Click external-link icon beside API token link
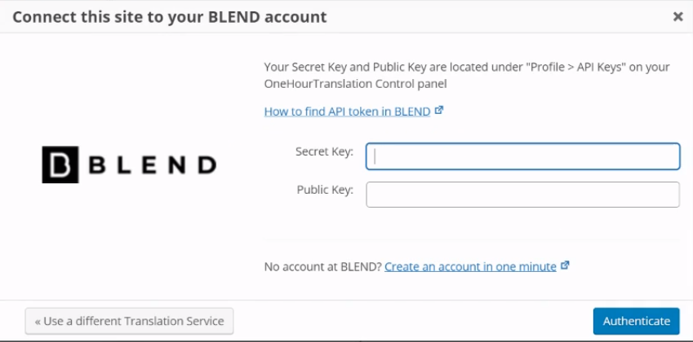The width and height of the screenshot is (693, 342). (x=439, y=110)
